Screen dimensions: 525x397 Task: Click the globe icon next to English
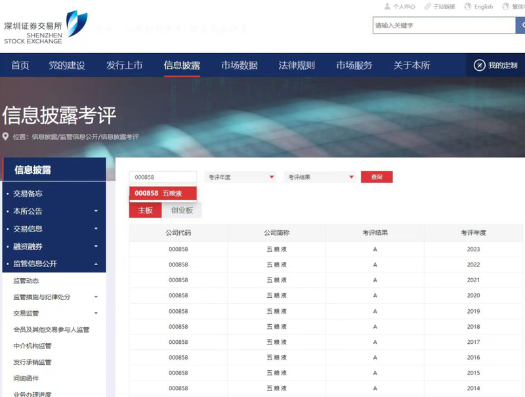point(468,7)
